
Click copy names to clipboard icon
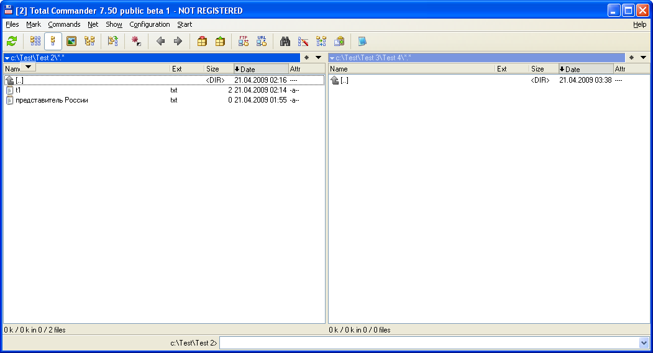[339, 41]
